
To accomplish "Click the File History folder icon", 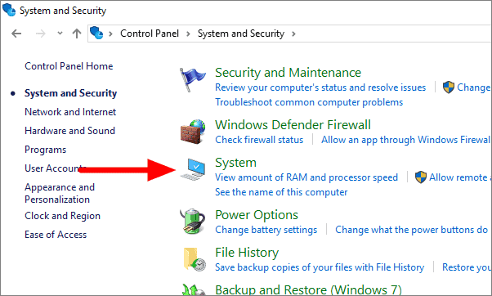I will (x=195, y=259).
